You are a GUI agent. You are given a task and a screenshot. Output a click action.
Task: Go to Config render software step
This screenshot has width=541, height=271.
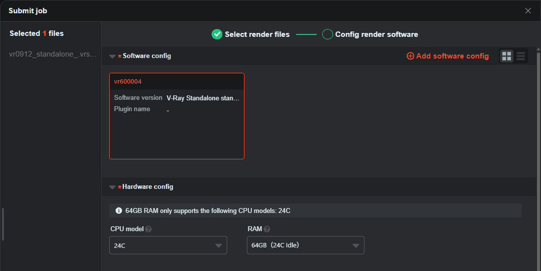click(376, 34)
